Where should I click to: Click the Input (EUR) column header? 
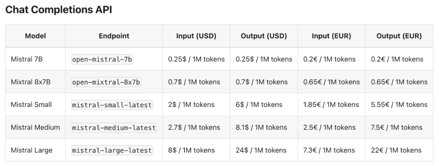coord(331,36)
